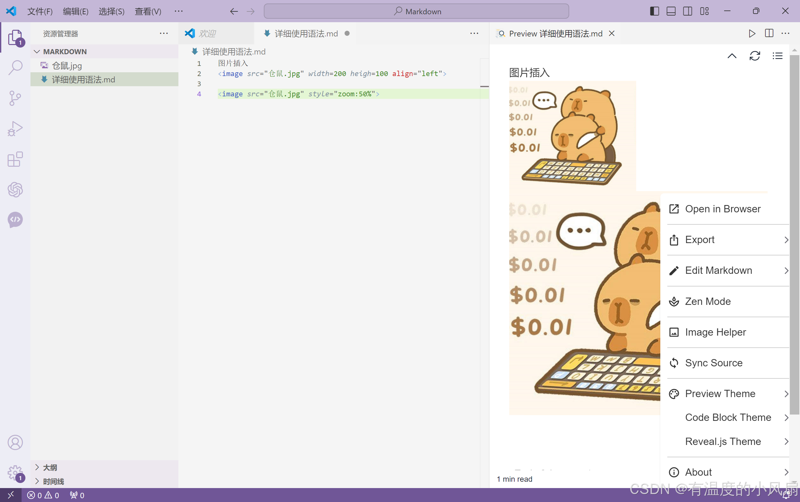
Task: Open the Extensions view
Action: 15,159
